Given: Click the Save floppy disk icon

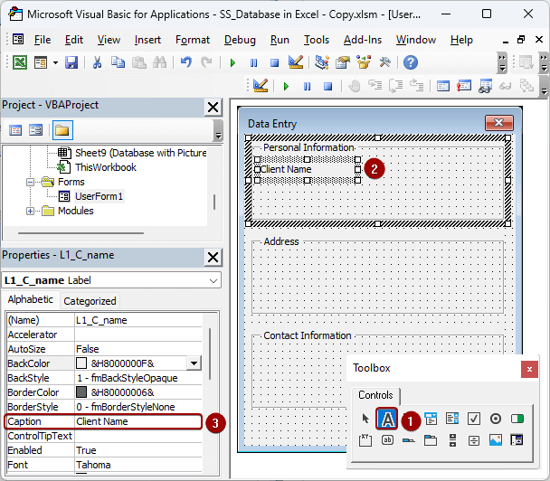Looking at the screenshot, I should click(x=71, y=62).
